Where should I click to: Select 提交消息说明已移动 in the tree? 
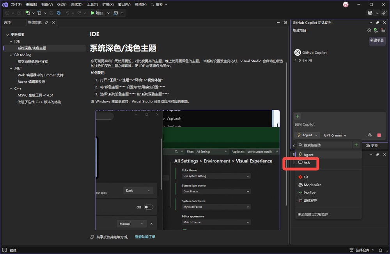(33, 62)
